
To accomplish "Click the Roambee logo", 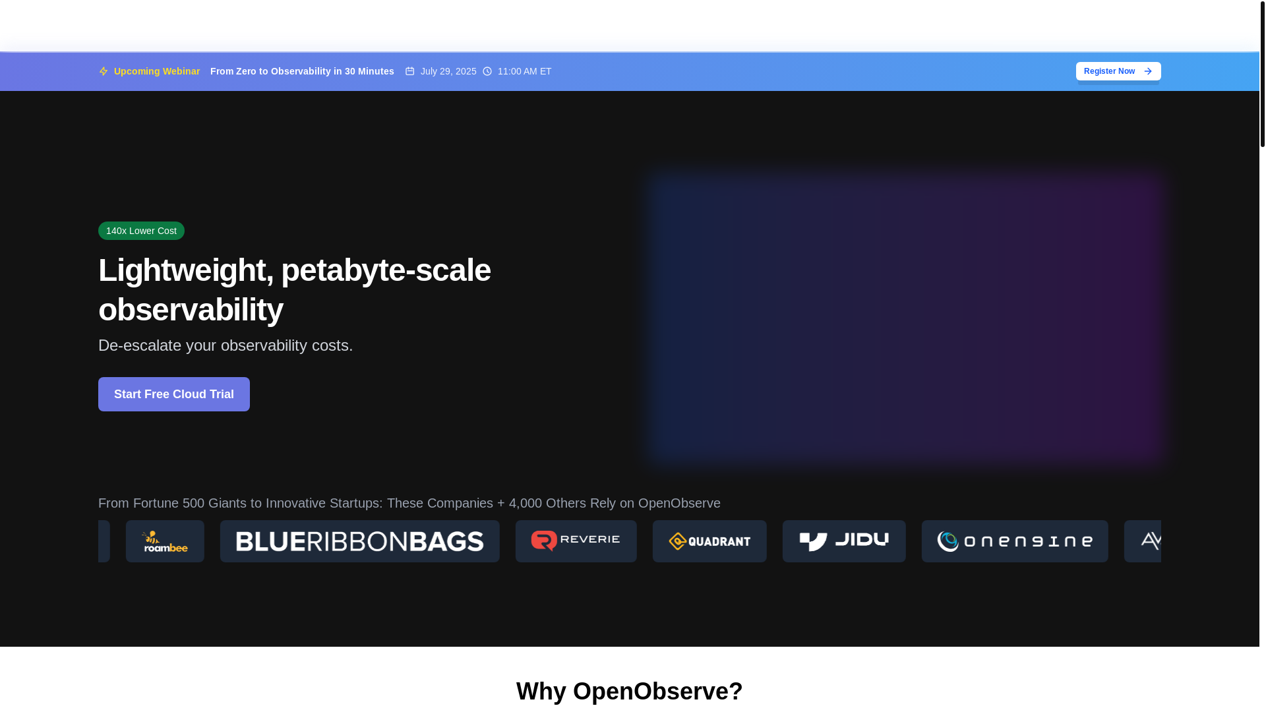I will click(x=165, y=541).
